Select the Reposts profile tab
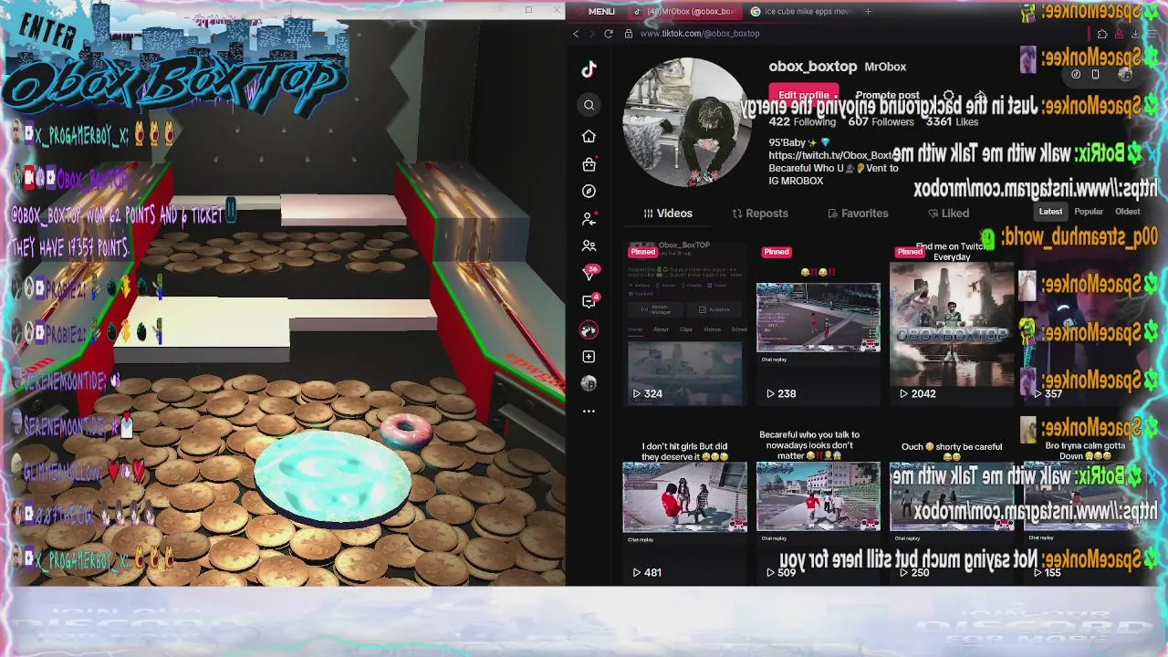 [x=760, y=214]
